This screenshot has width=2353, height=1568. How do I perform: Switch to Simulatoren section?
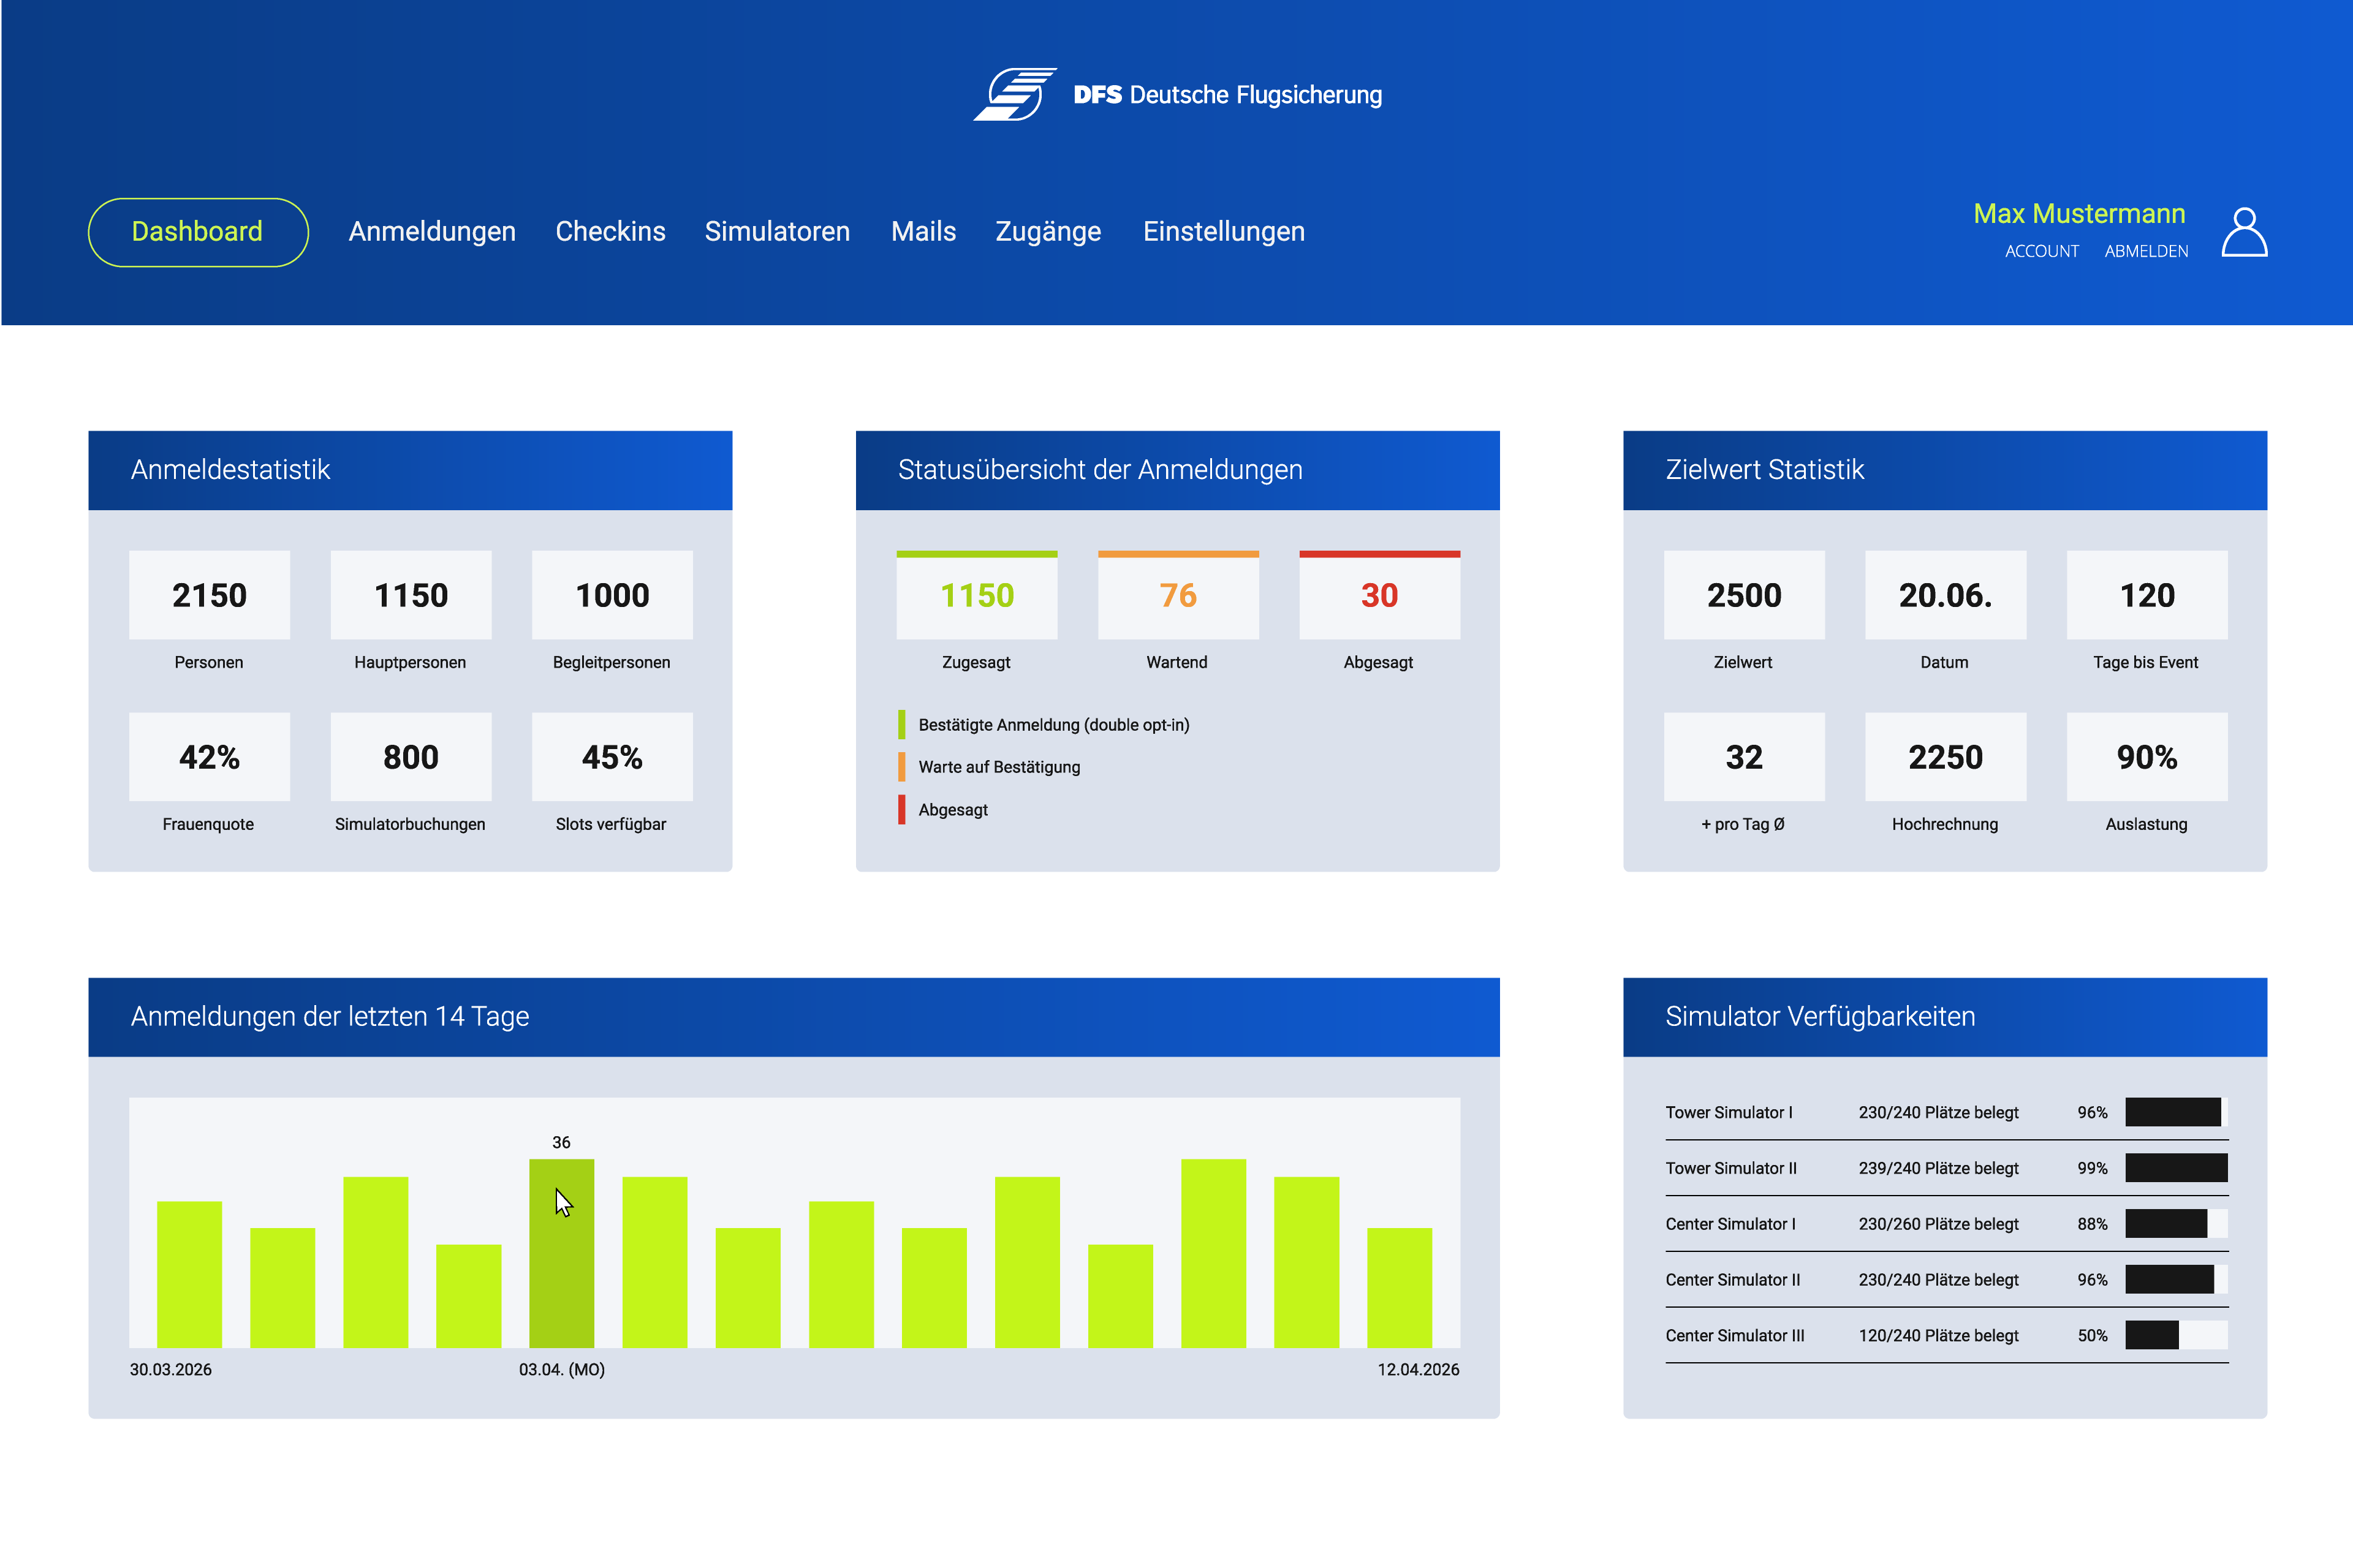point(778,232)
